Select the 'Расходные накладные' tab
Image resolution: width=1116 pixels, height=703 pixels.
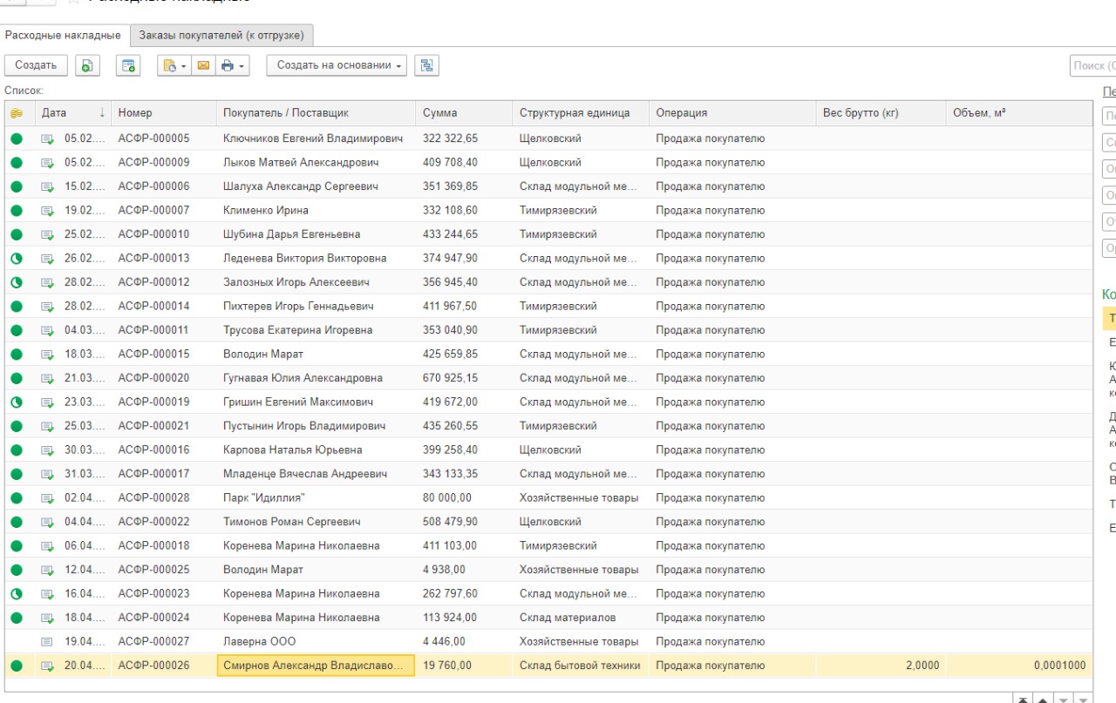click(63, 36)
